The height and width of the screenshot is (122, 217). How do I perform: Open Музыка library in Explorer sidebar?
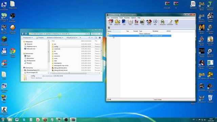coord(29,63)
